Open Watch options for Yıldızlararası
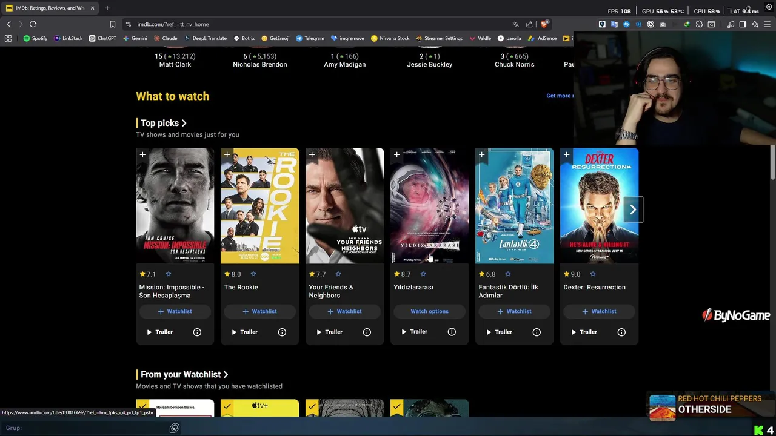This screenshot has width=776, height=436. point(429,311)
